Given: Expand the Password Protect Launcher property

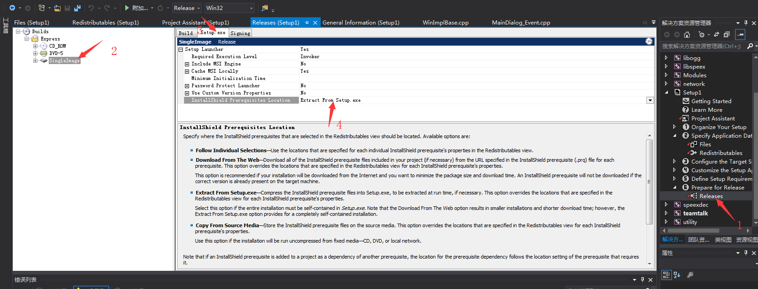Looking at the screenshot, I should pos(187,86).
